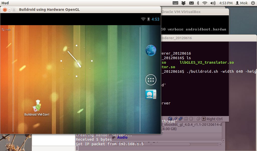257x151 pixels.
Task: Click VirtualBox mouse integration icon
Action: click(x=198, y=119)
